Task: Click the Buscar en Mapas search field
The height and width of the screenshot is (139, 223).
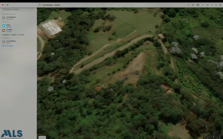Action: 18,9
